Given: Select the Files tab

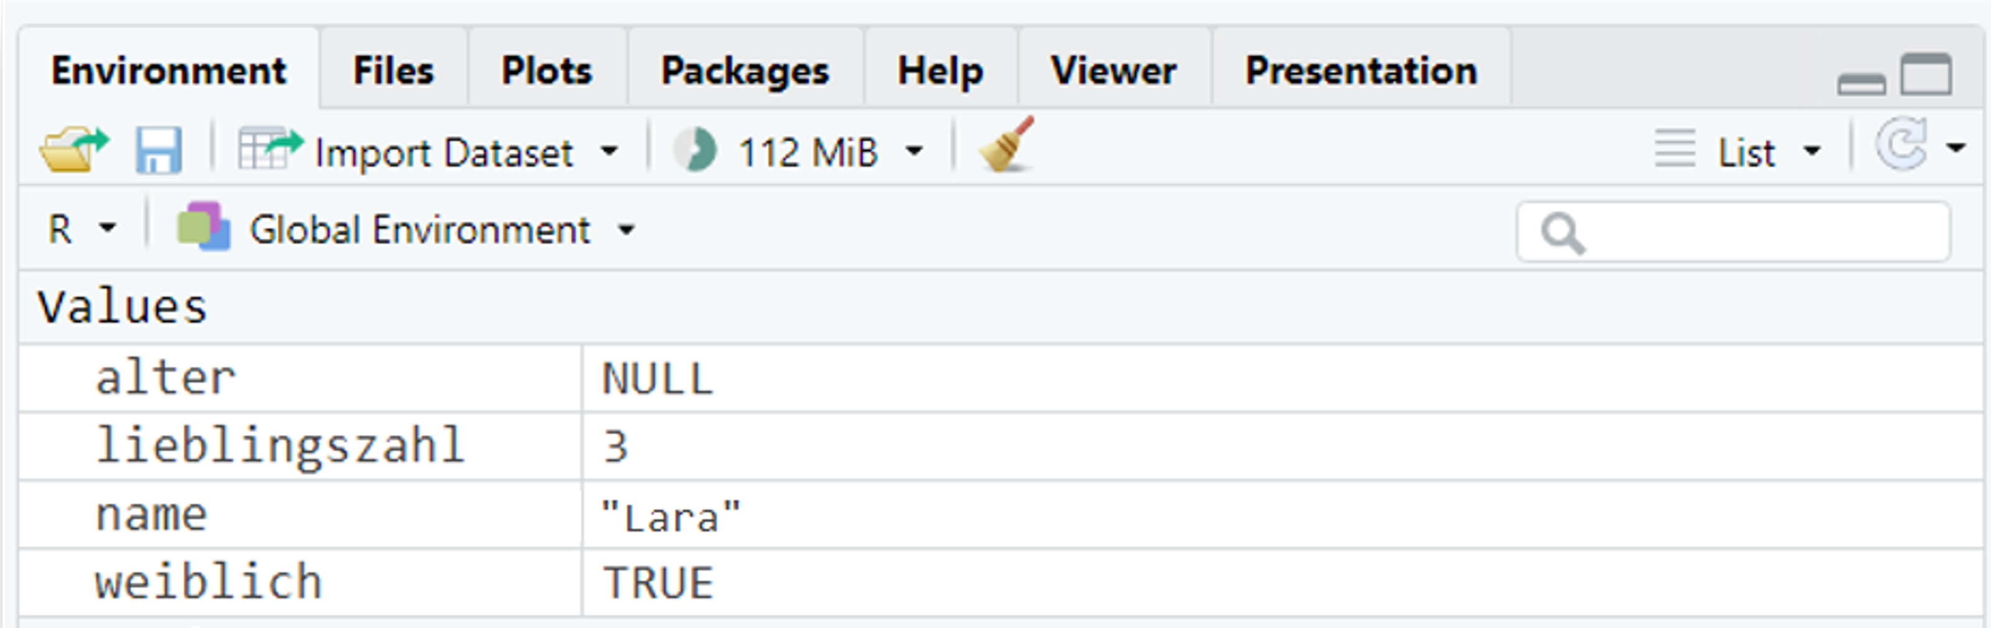Looking at the screenshot, I should 393,70.
